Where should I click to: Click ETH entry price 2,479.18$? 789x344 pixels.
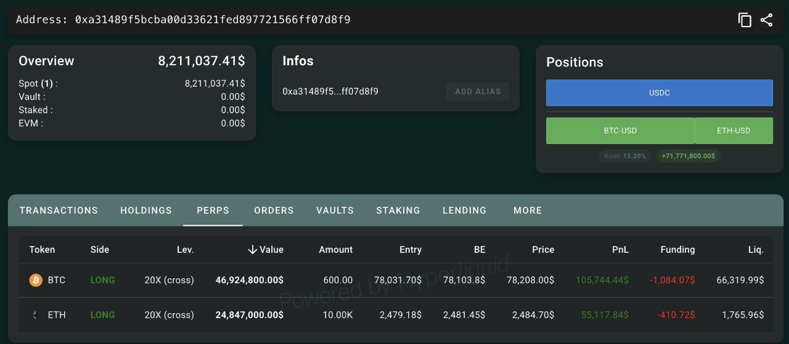[x=401, y=314]
